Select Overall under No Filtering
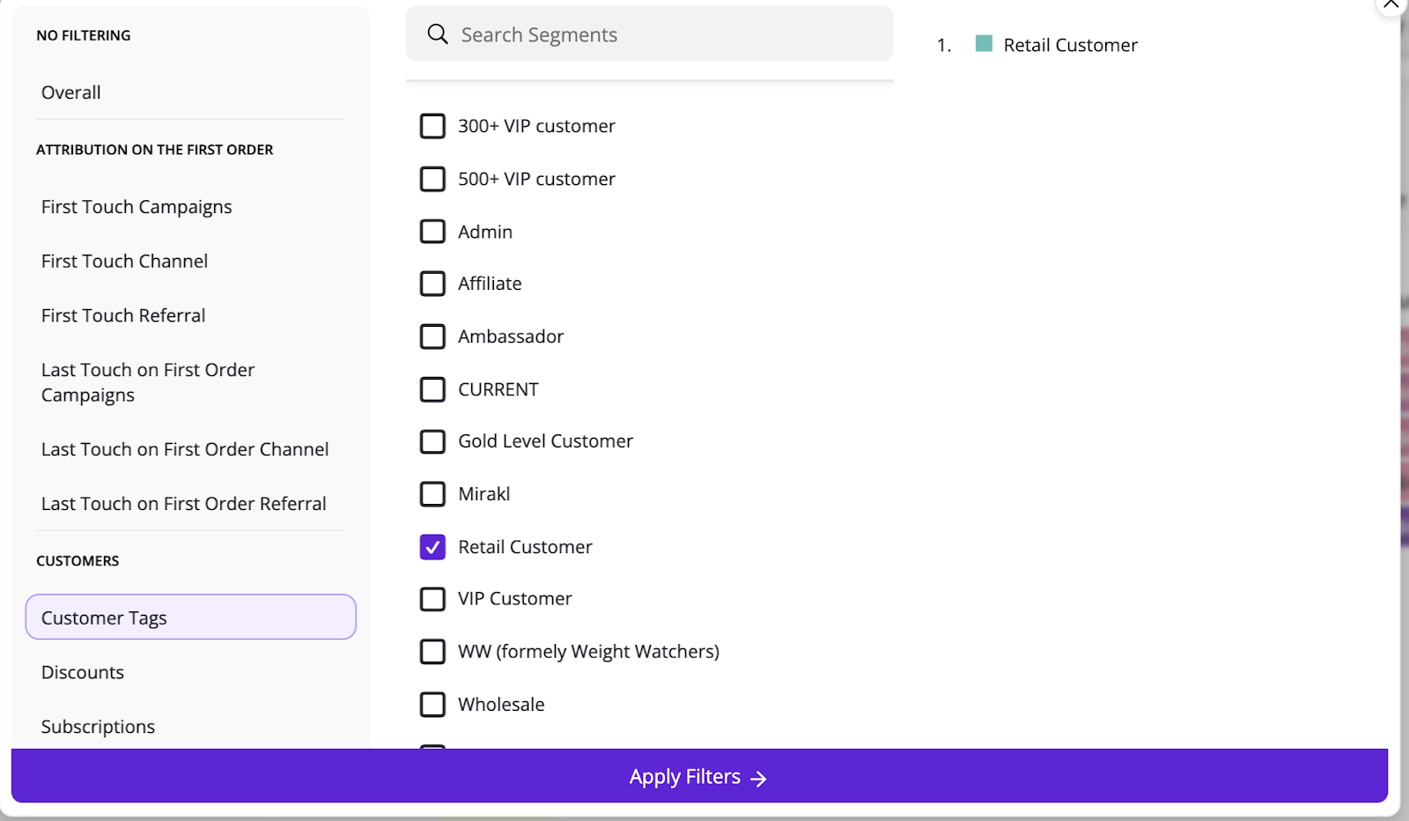Viewport: 1409px width, 821px height. (x=71, y=92)
